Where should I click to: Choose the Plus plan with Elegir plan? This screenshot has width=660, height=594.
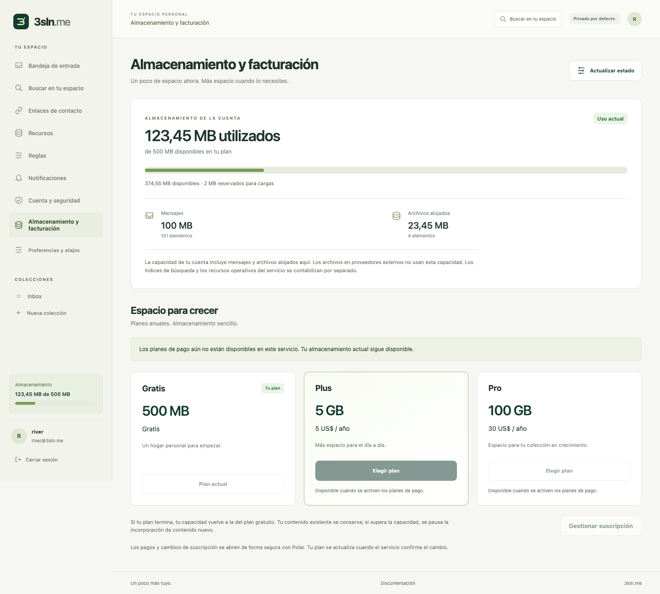pyautogui.click(x=386, y=471)
